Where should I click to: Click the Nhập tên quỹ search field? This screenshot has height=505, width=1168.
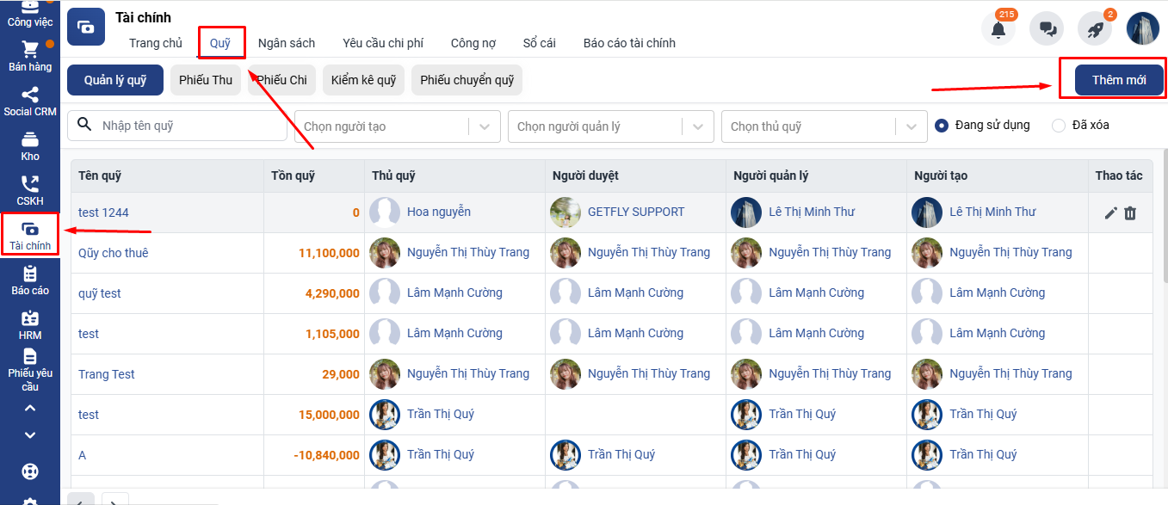pyautogui.click(x=189, y=126)
